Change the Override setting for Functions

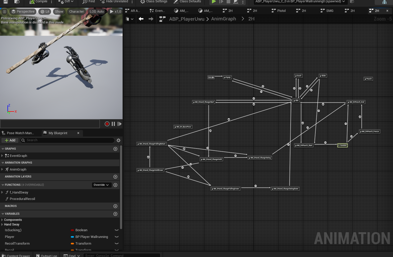(101, 185)
